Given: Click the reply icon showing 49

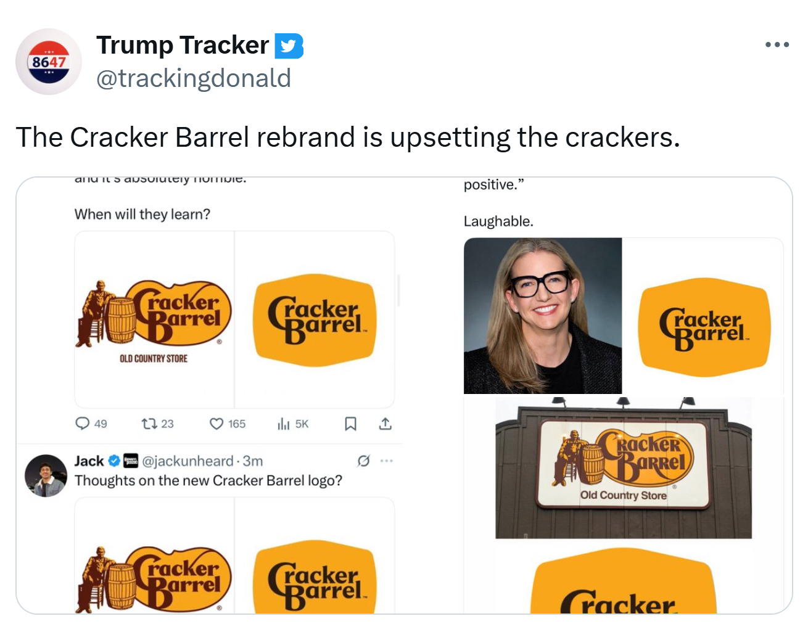Looking at the screenshot, I should [83, 424].
